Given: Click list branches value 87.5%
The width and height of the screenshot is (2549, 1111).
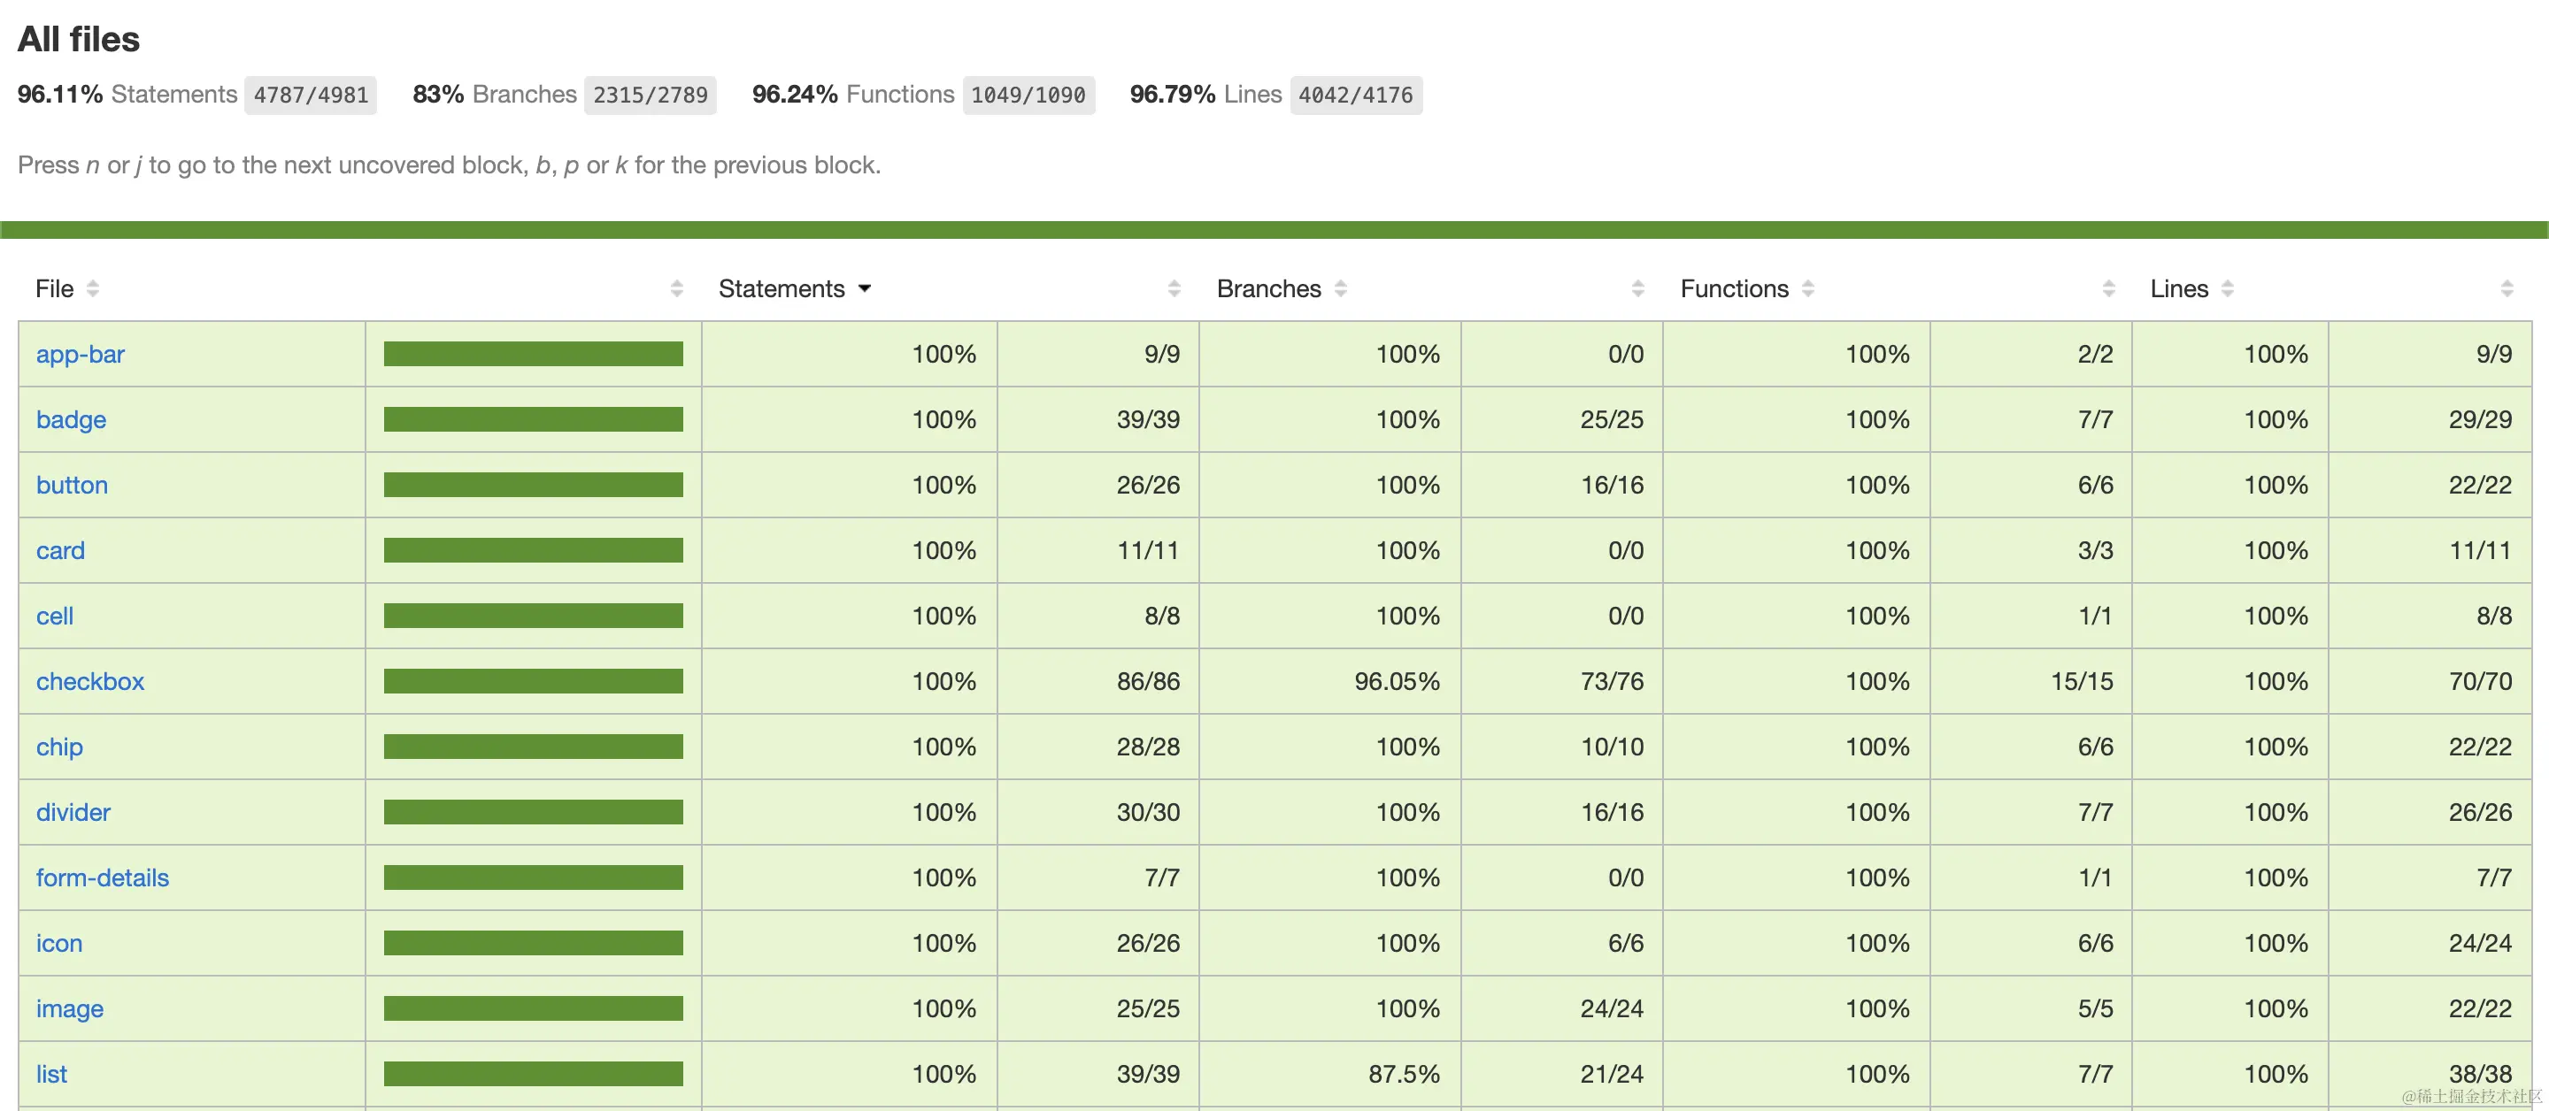Looking at the screenshot, I should (x=1404, y=1073).
